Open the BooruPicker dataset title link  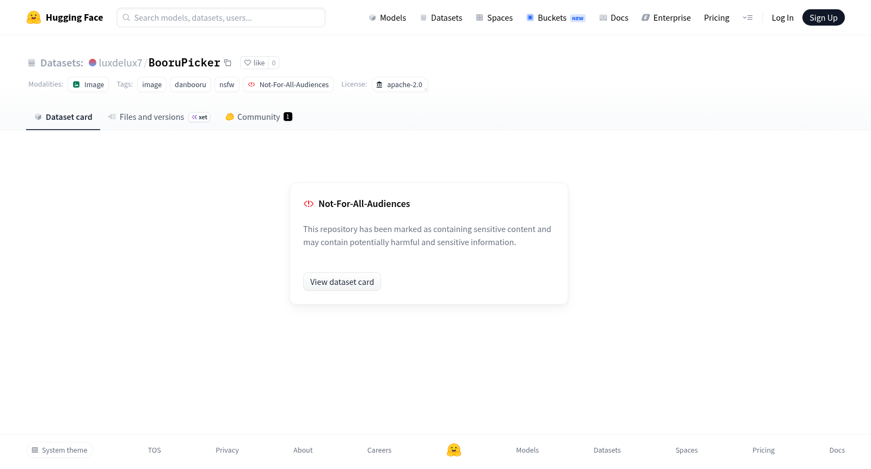pyautogui.click(x=185, y=63)
